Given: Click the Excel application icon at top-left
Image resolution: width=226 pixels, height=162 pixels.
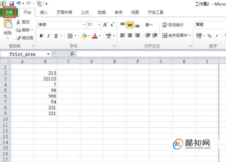Looking at the screenshot, I should click(3, 3).
